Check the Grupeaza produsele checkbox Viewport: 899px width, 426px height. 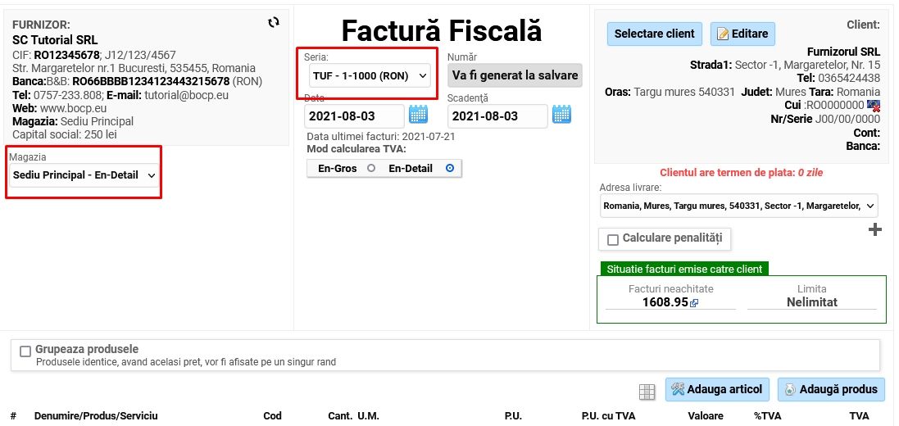click(x=25, y=351)
